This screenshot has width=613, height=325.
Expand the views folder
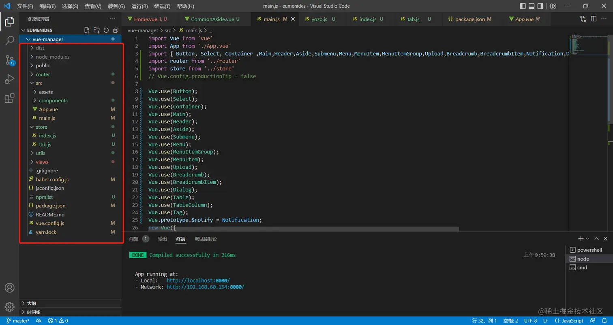point(70,162)
